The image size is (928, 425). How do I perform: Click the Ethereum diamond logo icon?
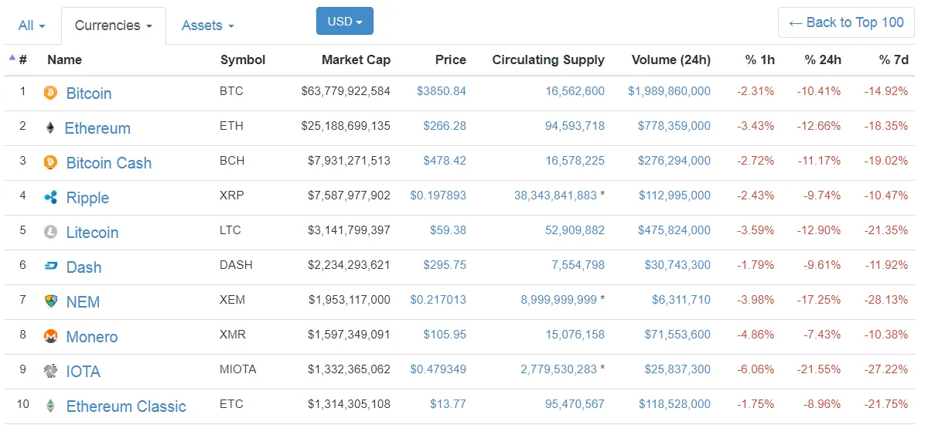click(50, 127)
